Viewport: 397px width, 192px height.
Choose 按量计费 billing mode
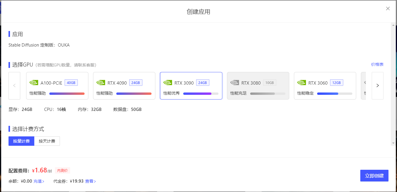[x=21, y=141]
